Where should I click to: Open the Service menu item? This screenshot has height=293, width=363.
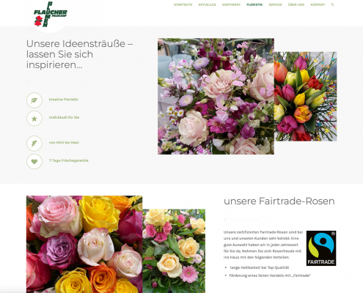[275, 4]
